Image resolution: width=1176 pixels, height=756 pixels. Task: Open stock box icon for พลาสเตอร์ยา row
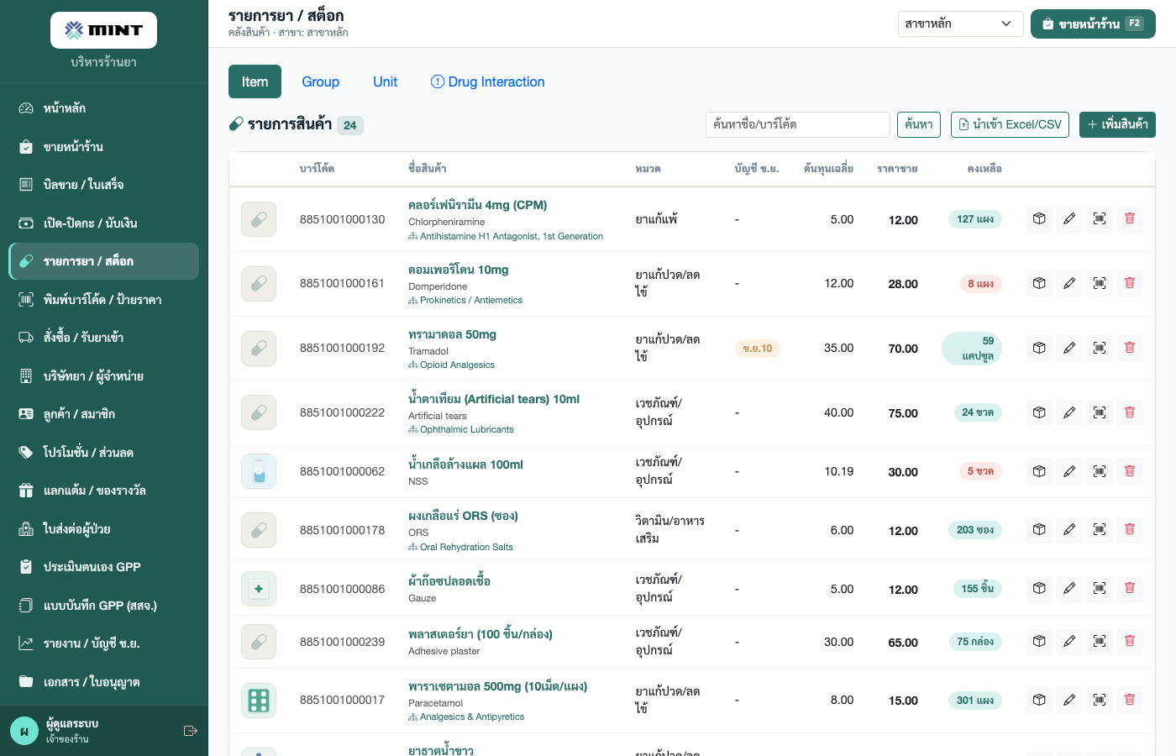click(1039, 642)
